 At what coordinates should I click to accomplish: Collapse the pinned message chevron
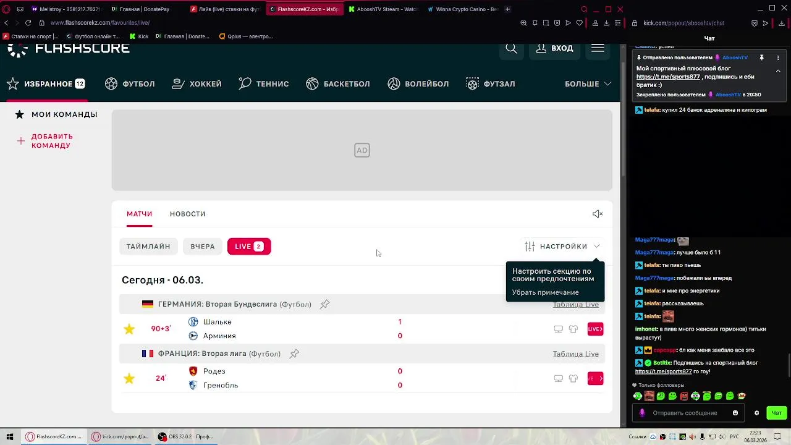[x=778, y=71]
